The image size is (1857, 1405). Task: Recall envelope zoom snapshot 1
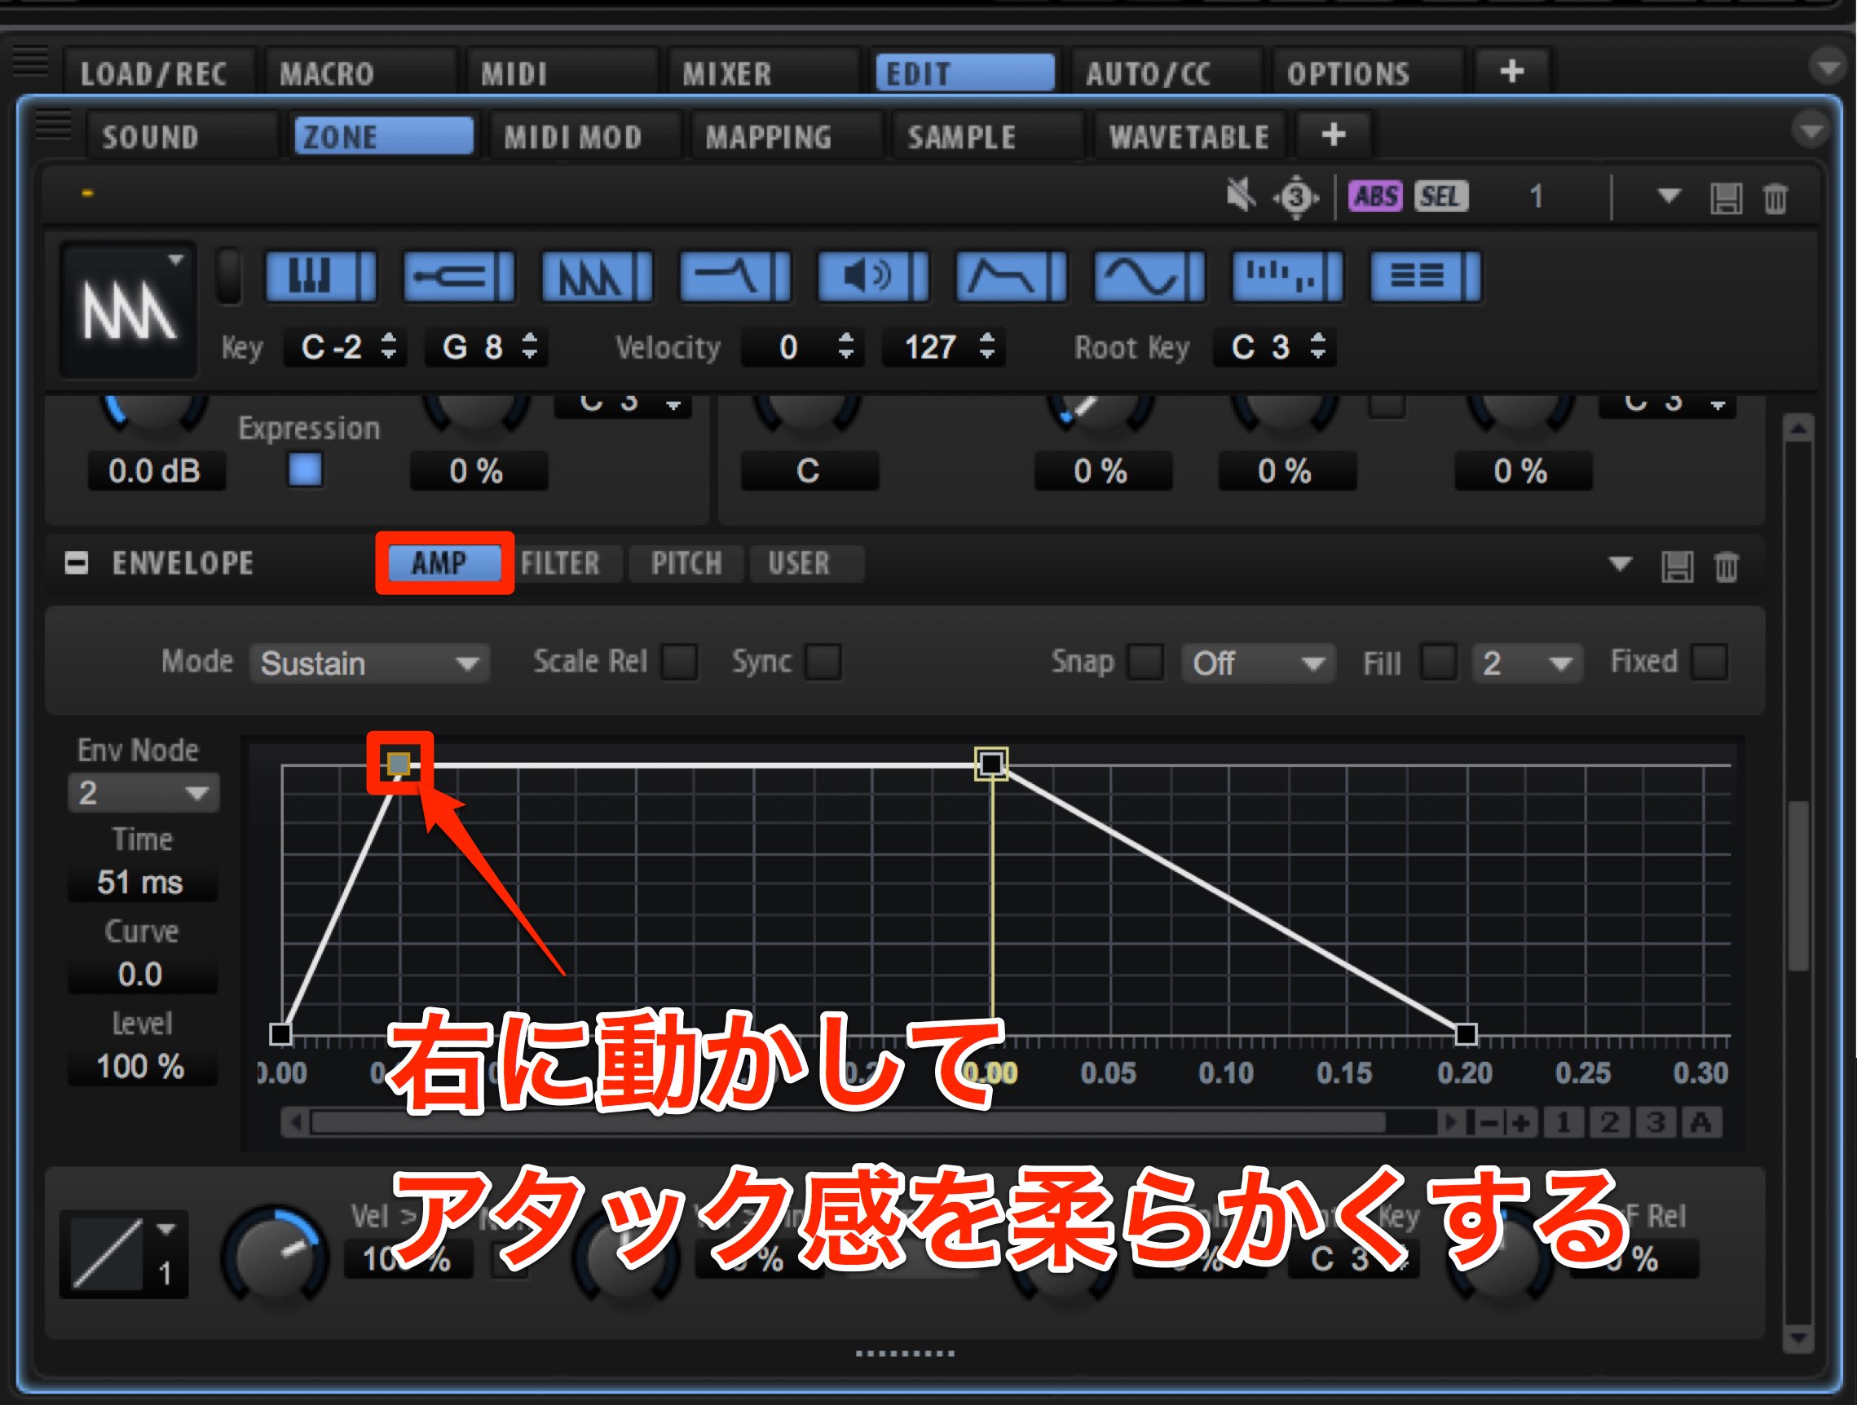pyautogui.click(x=1564, y=1122)
